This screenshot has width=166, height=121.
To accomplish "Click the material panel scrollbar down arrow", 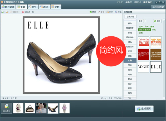I will [164, 98].
